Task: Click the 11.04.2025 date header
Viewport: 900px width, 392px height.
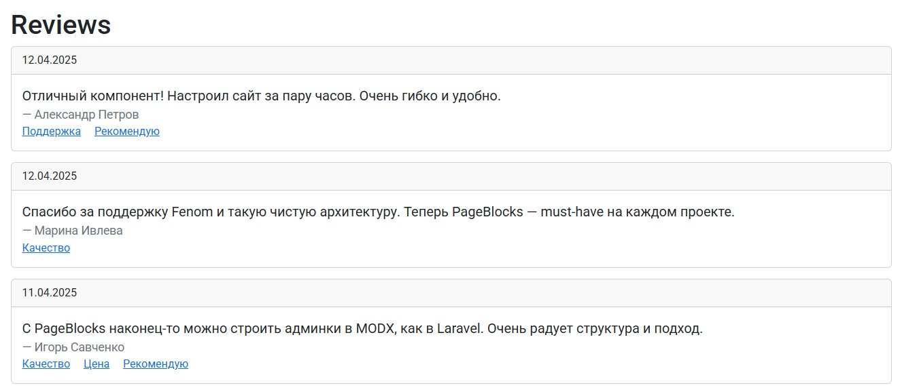Action: click(451, 293)
